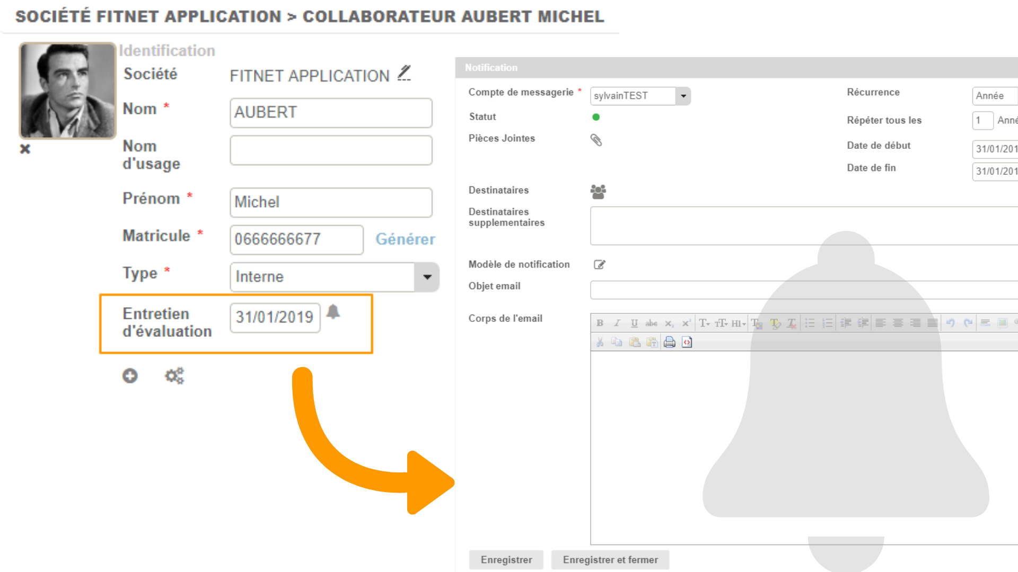Click the plus add-field icon below the form
The image size is (1018, 572).
(x=130, y=376)
